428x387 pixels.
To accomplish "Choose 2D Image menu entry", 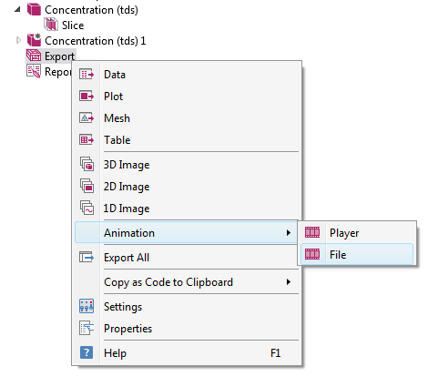I will point(187,187).
